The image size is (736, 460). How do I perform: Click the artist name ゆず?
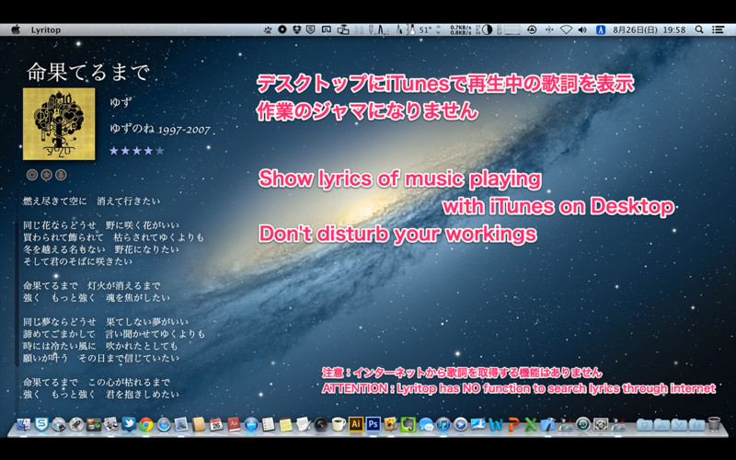pyautogui.click(x=121, y=102)
